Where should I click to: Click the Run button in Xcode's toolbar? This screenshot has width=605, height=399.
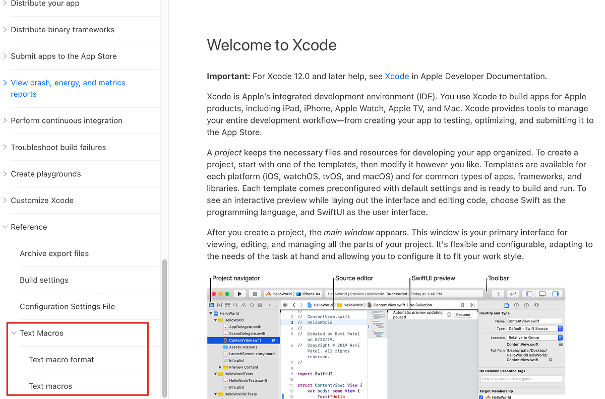[x=239, y=294]
